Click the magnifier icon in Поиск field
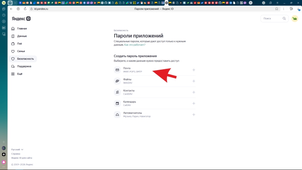Viewport: 302px width, 170px height. pos(284,19)
